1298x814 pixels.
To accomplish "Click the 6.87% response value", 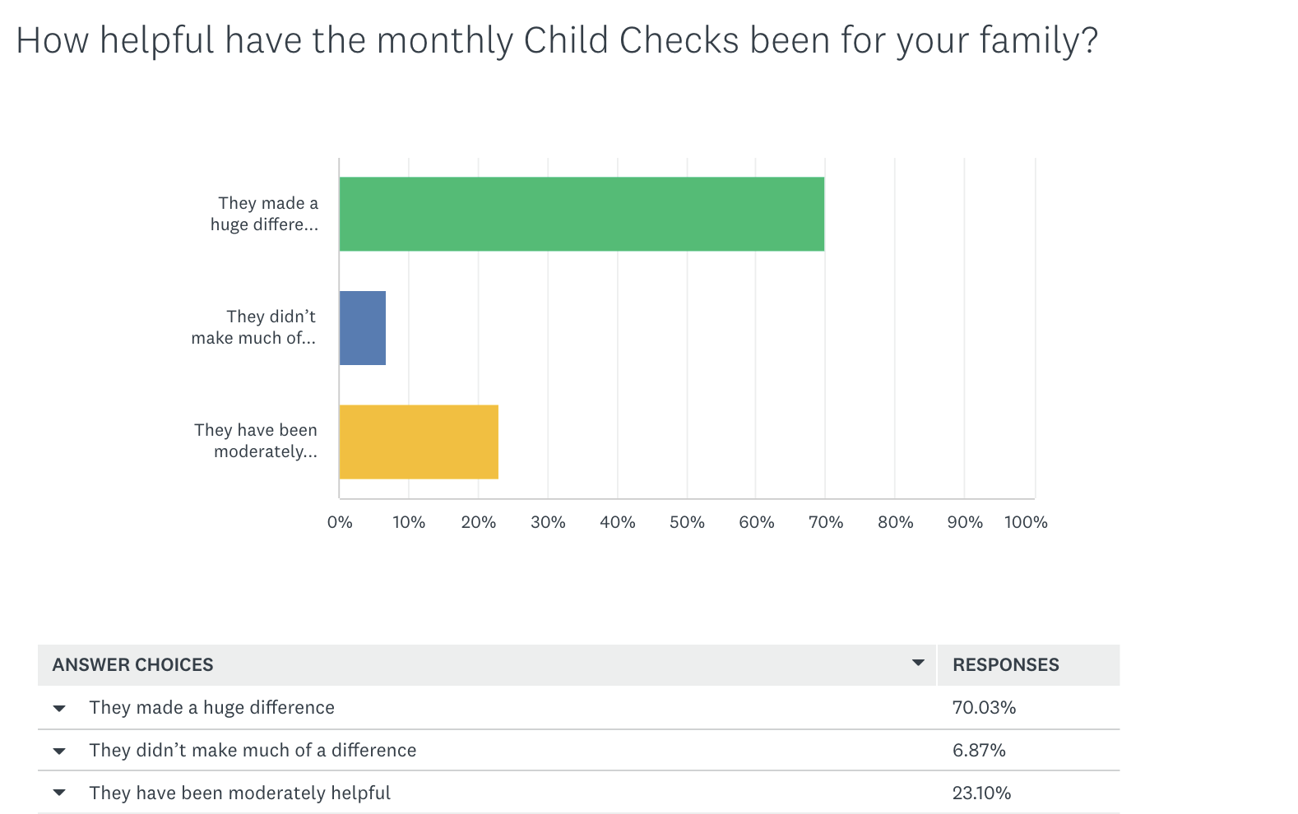I will point(979,750).
